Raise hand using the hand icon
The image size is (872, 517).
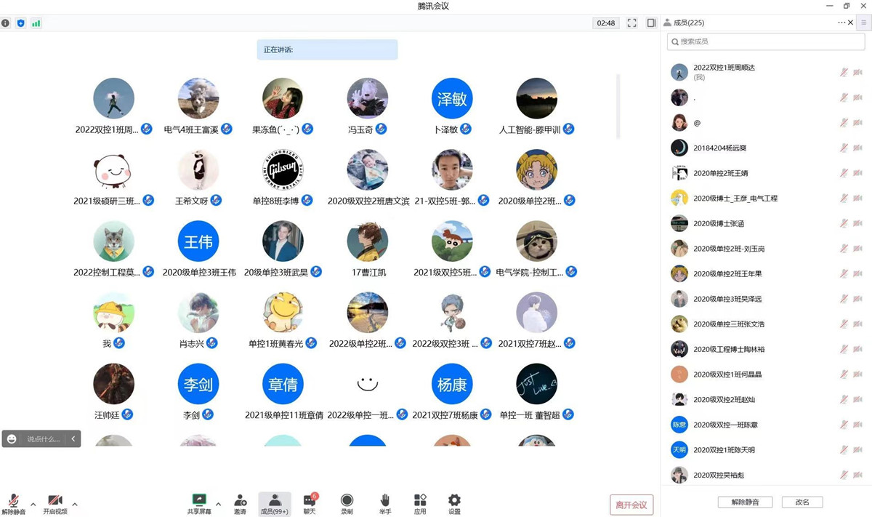click(385, 502)
